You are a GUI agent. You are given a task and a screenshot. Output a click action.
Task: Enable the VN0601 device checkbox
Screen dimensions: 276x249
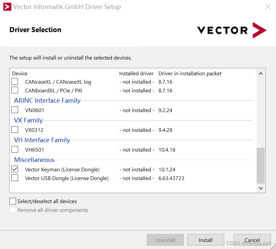tap(15, 110)
